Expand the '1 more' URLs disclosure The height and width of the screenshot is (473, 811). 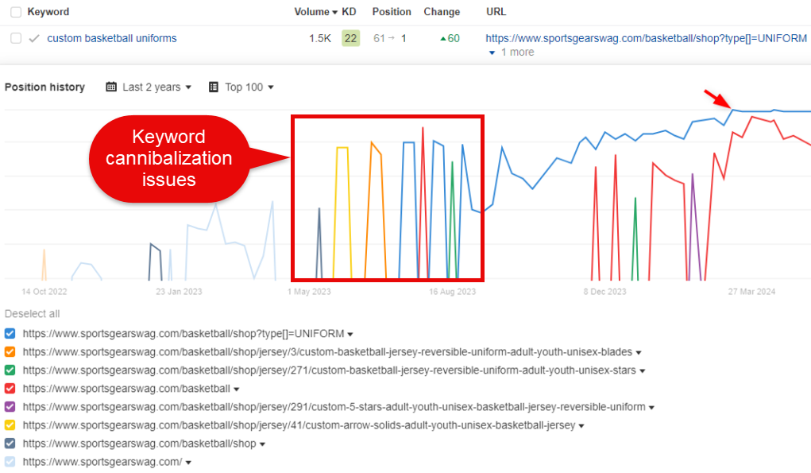click(x=512, y=52)
